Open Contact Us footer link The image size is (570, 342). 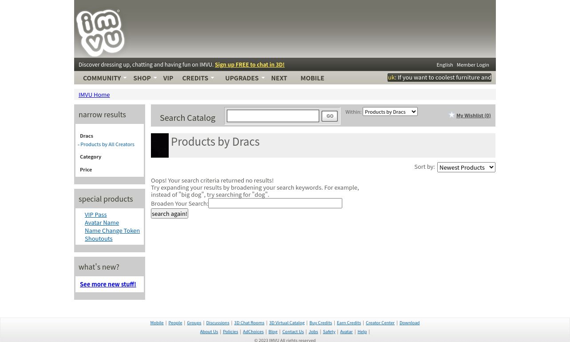click(293, 332)
